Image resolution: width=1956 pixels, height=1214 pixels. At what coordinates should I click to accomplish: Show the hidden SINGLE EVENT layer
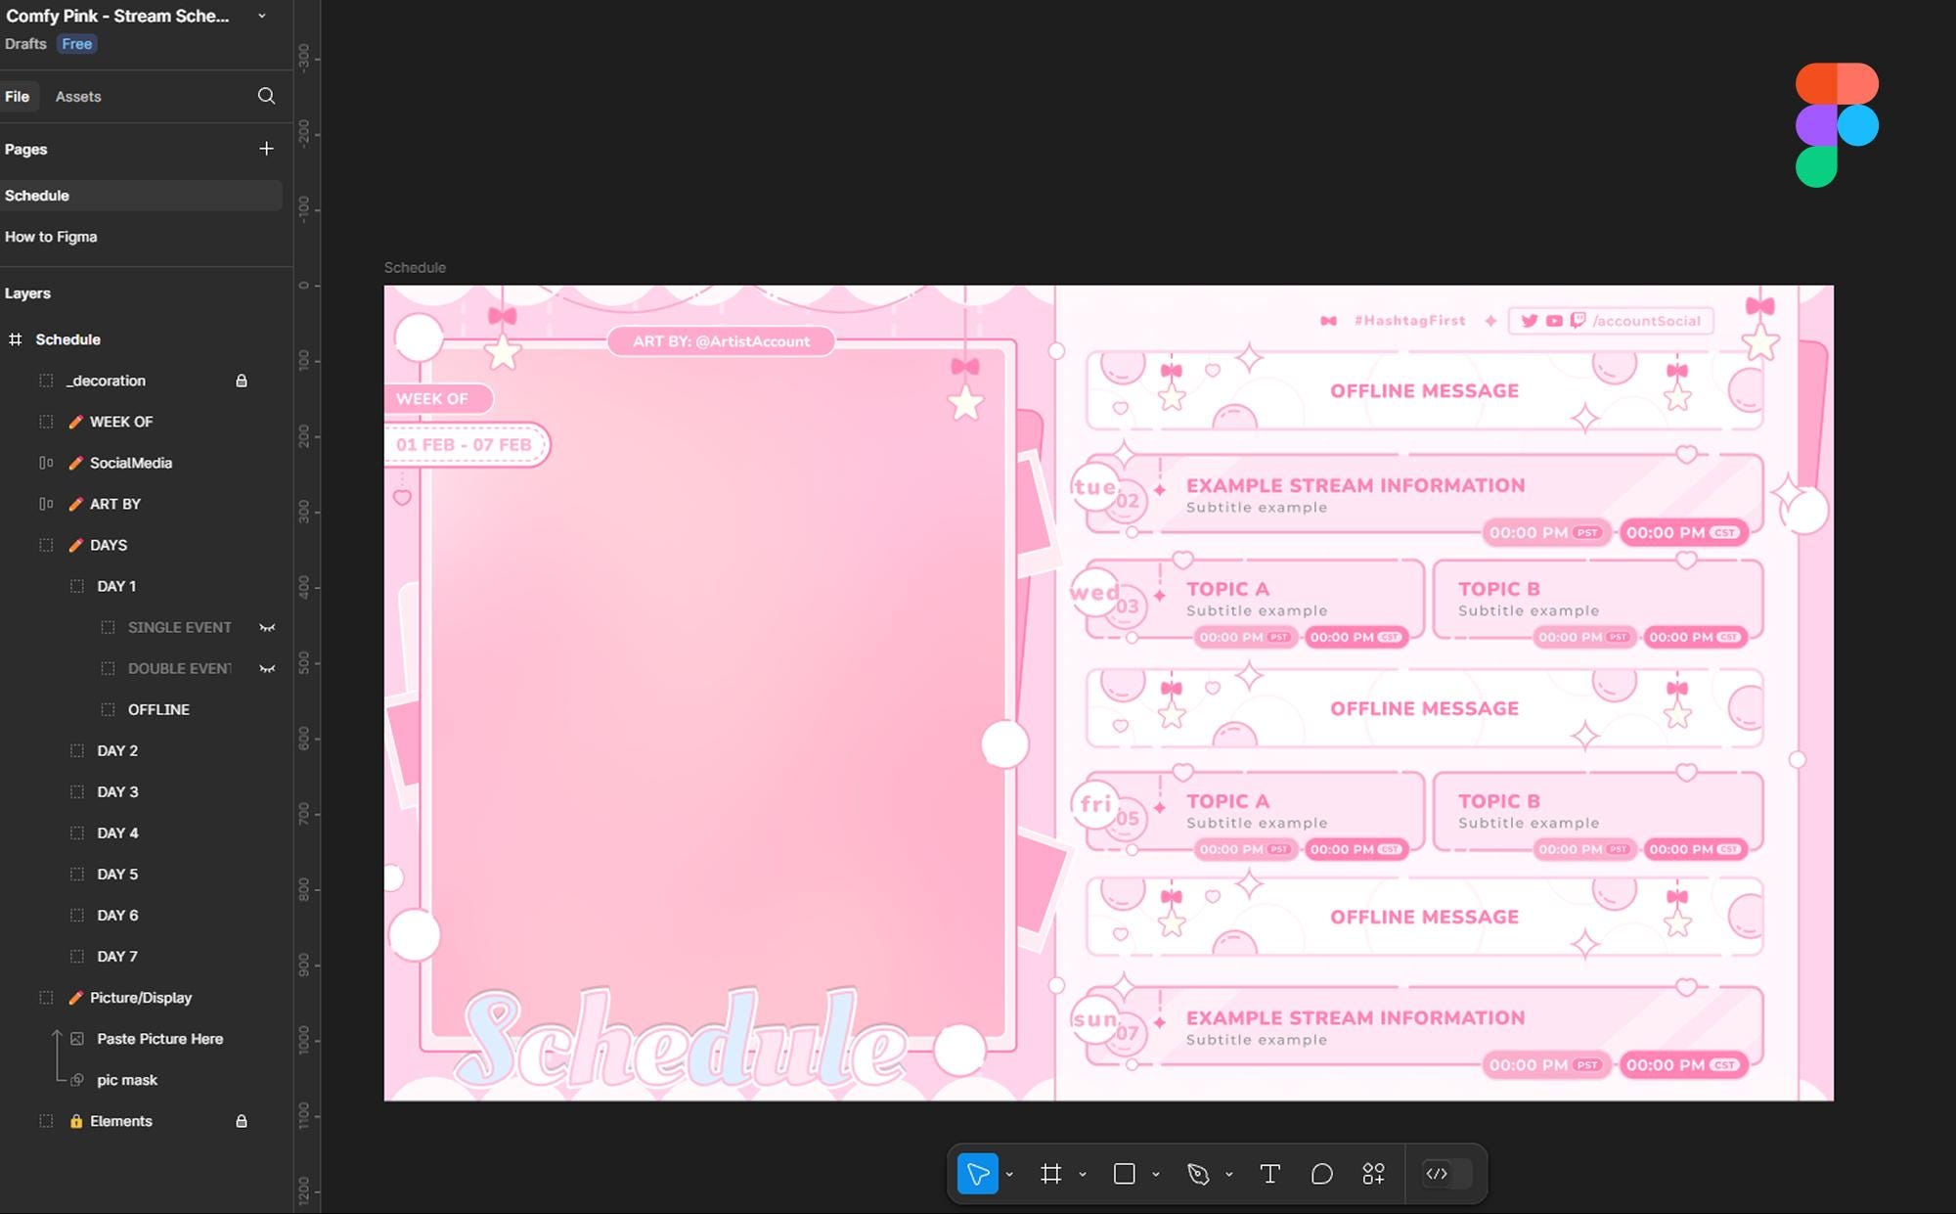(267, 627)
